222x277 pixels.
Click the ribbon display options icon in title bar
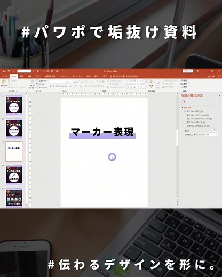coord(198,71)
